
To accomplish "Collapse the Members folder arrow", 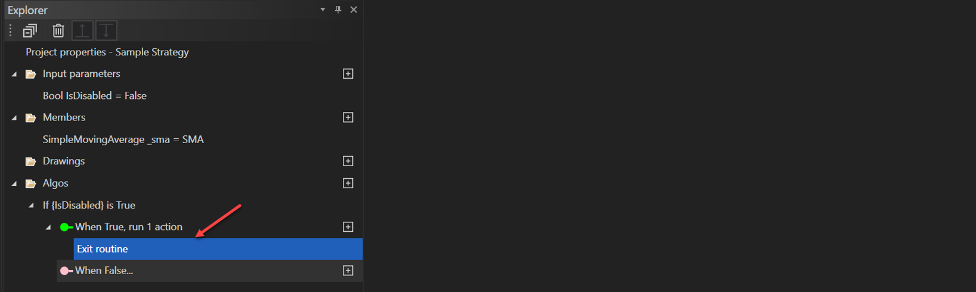I will pyautogui.click(x=14, y=118).
